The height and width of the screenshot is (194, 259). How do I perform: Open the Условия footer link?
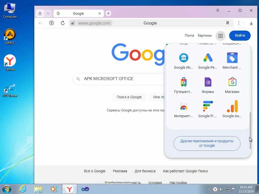pos(155,182)
